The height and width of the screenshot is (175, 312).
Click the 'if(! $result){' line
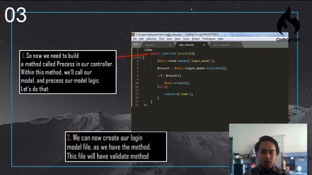[x=169, y=76]
